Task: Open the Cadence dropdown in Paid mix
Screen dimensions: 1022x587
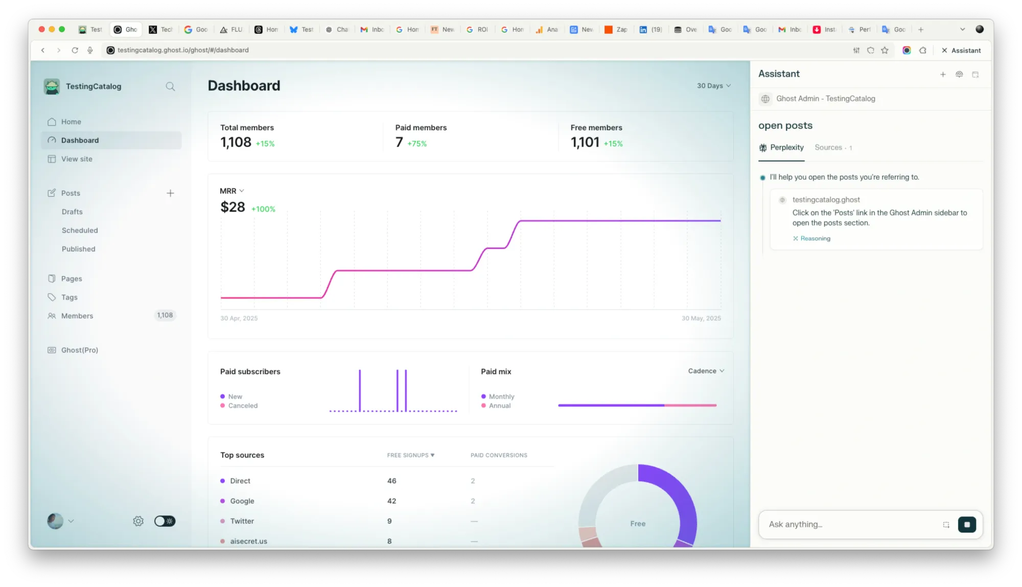Action: pos(706,371)
